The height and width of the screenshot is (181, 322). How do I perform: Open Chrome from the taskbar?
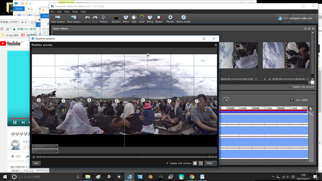tap(192, 177)
